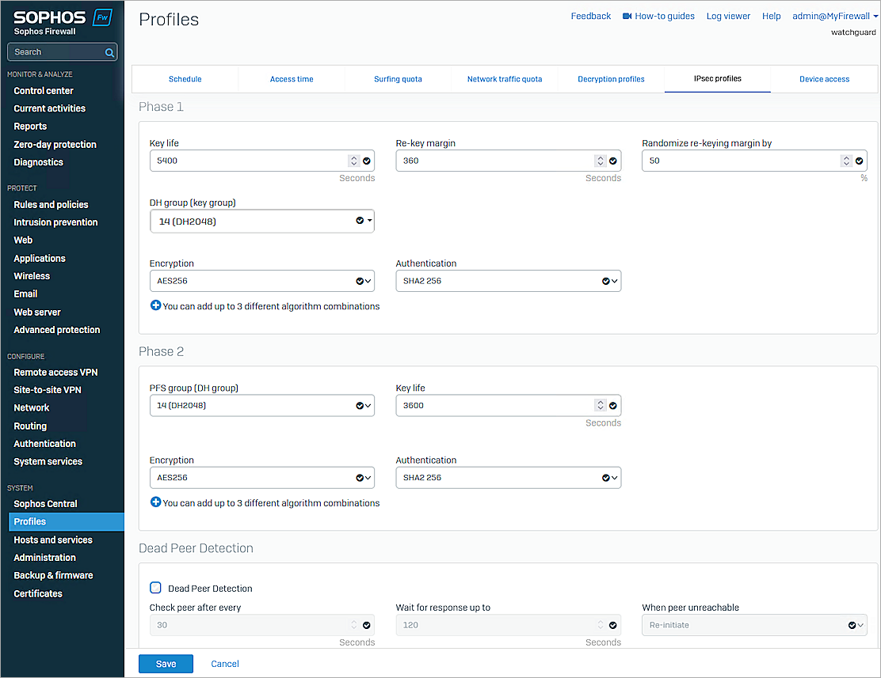Switch to the Device access tab
The width and height of the screenshot is (881, 678).
coord(822,78)
